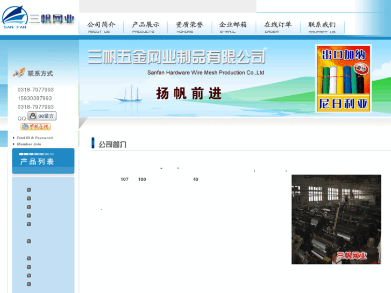Screen dimensions: 391x293
Task: Select phone number 15930387993
Action: click(x=34, y=98)
